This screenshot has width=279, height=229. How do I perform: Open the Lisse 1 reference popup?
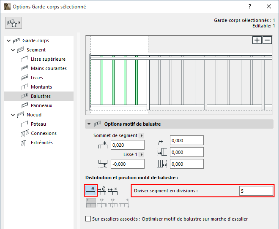pyautogui.click(x=142, y=154)
